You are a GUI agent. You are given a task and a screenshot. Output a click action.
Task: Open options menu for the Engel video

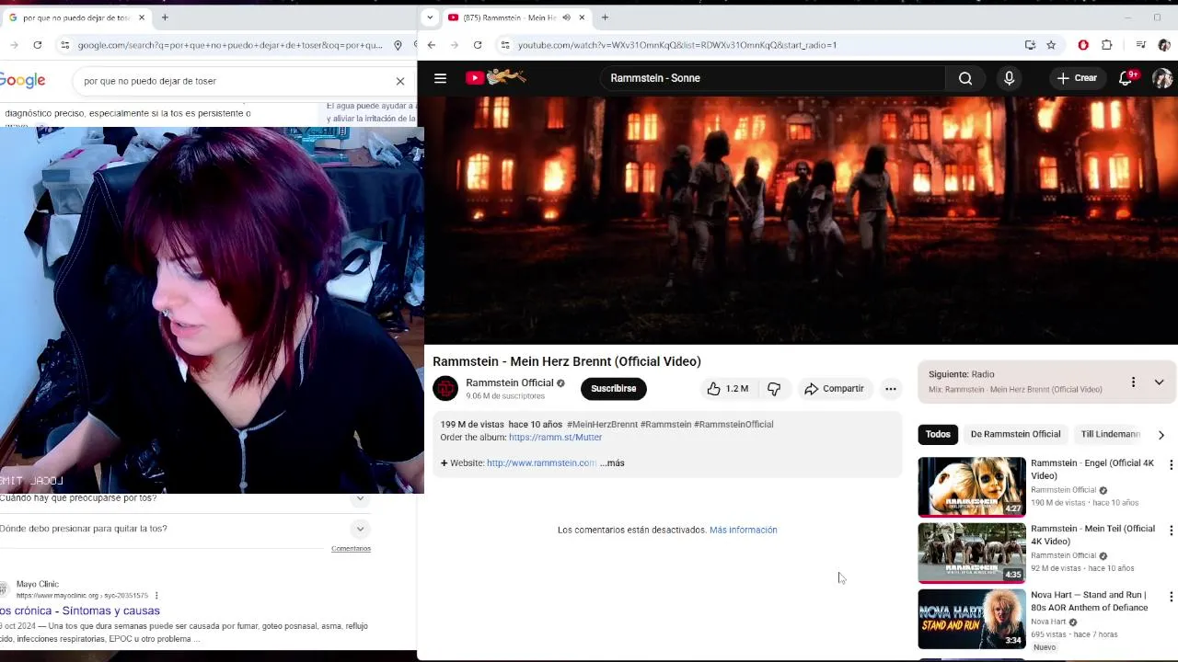[1171, 465]
